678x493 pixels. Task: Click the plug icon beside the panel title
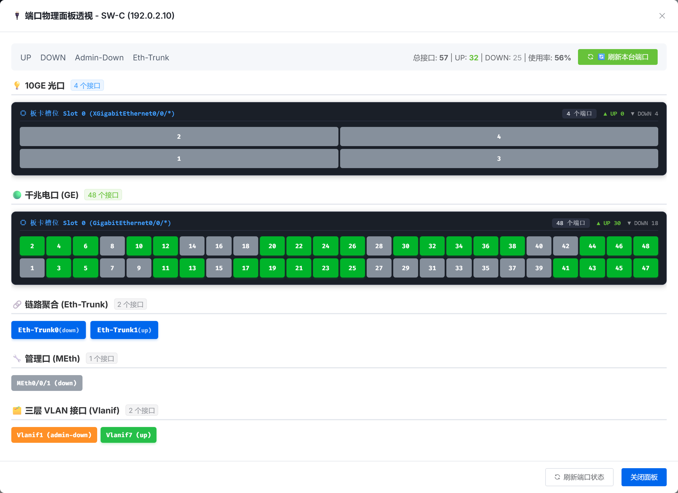coord(17,16)
